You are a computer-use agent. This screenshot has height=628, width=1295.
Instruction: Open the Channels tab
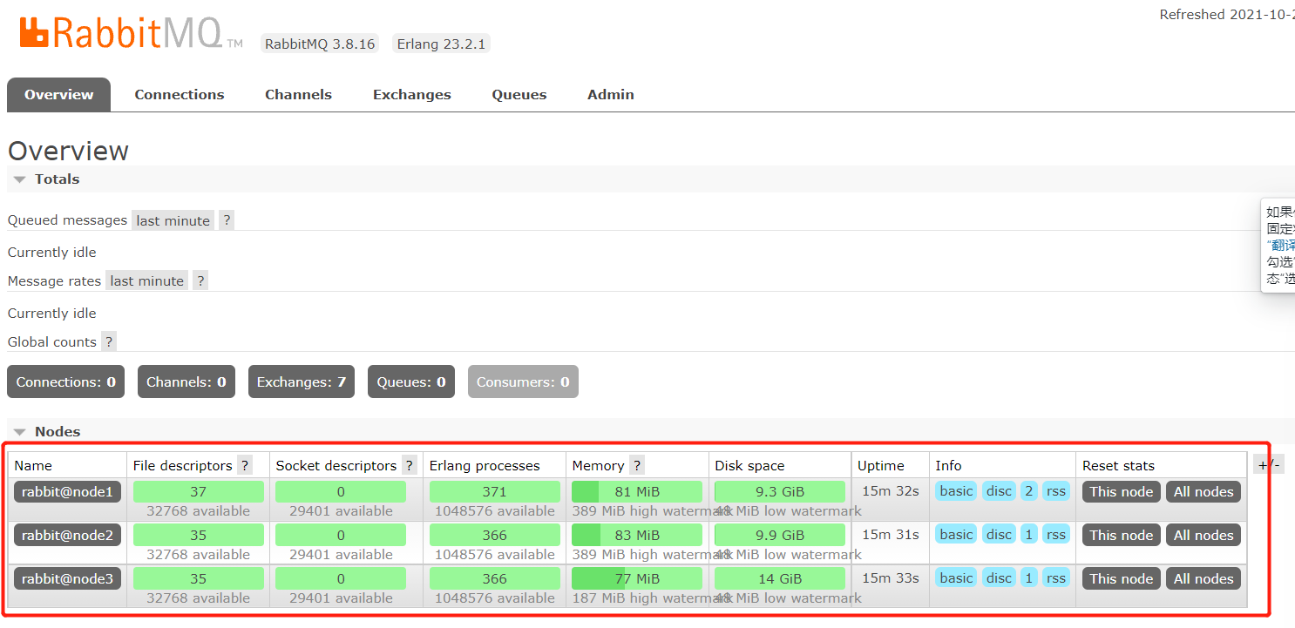point(298,94)
